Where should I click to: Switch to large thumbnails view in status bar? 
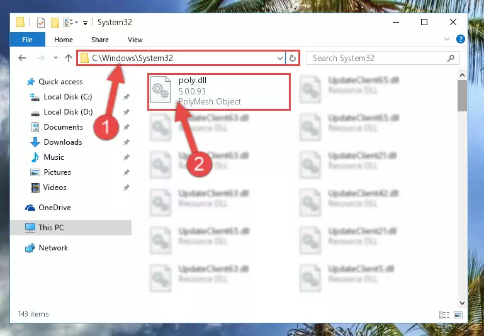458,315
